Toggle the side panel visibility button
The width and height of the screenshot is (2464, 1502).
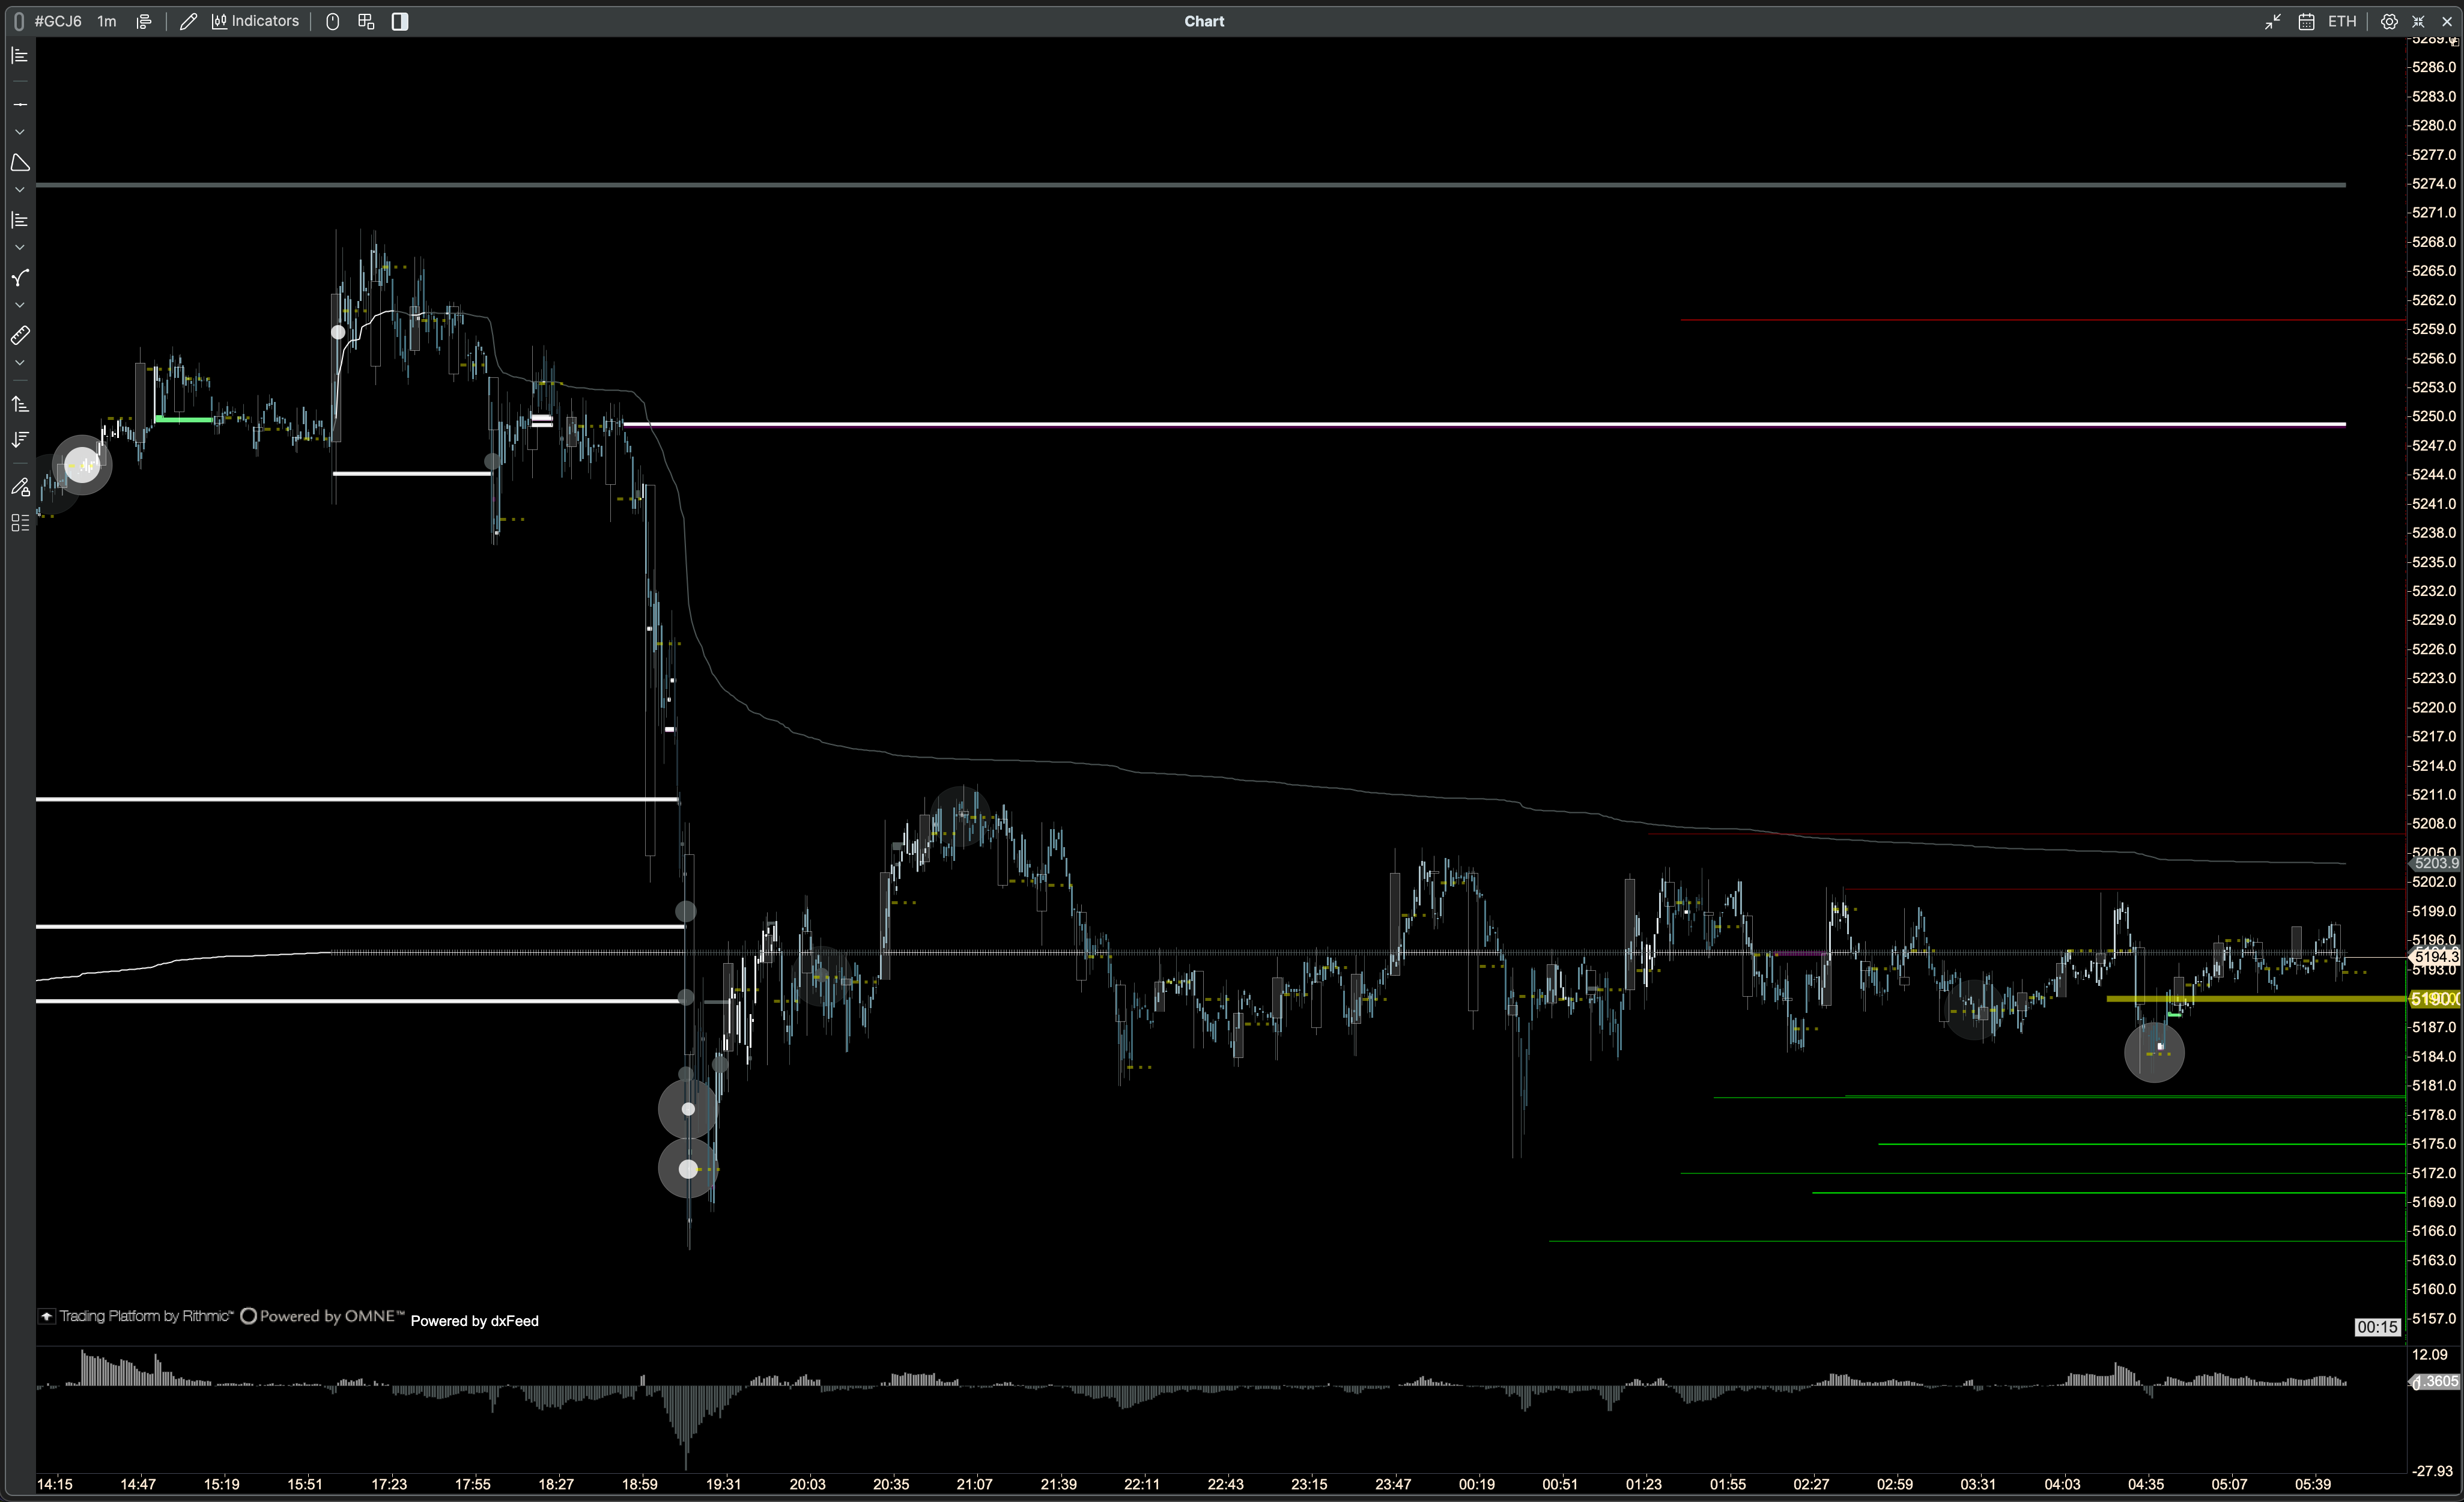click(x=400, y=21)
